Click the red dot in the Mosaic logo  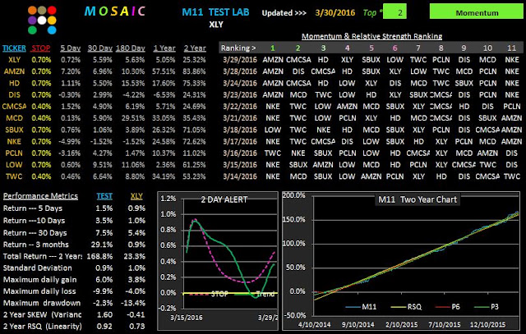[52, 10]
